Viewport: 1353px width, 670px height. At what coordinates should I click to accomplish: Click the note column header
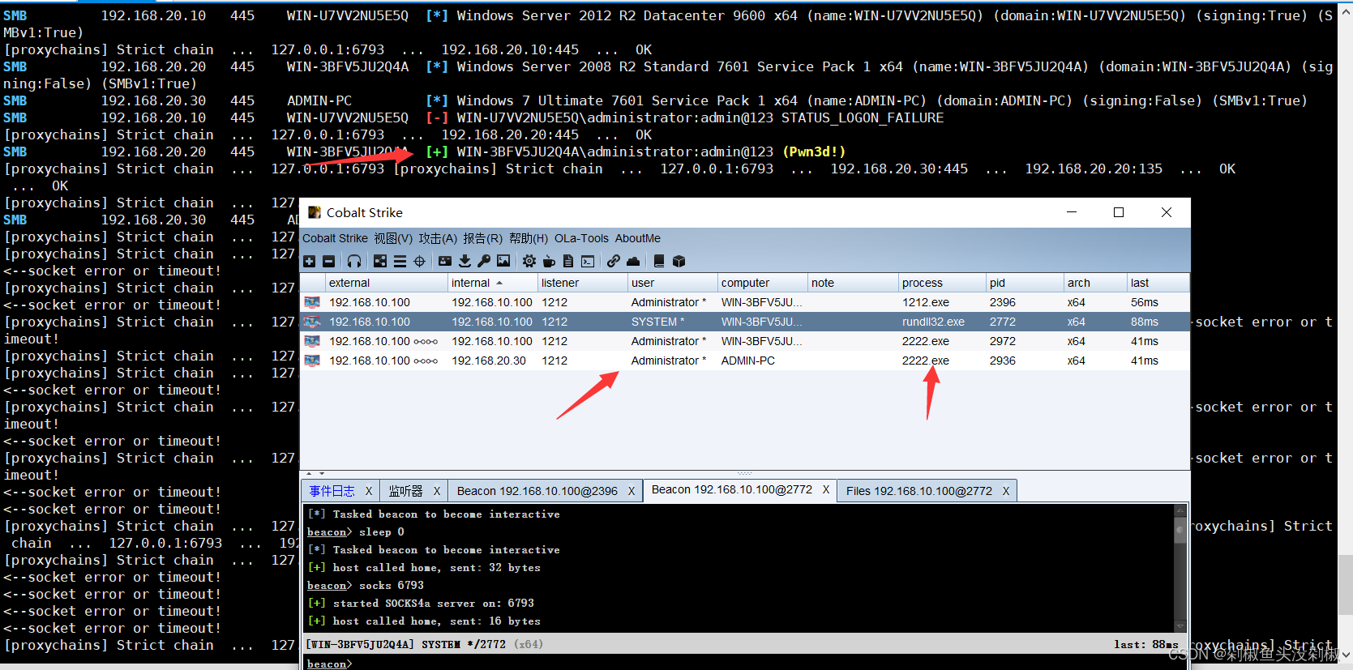point(853,283)
